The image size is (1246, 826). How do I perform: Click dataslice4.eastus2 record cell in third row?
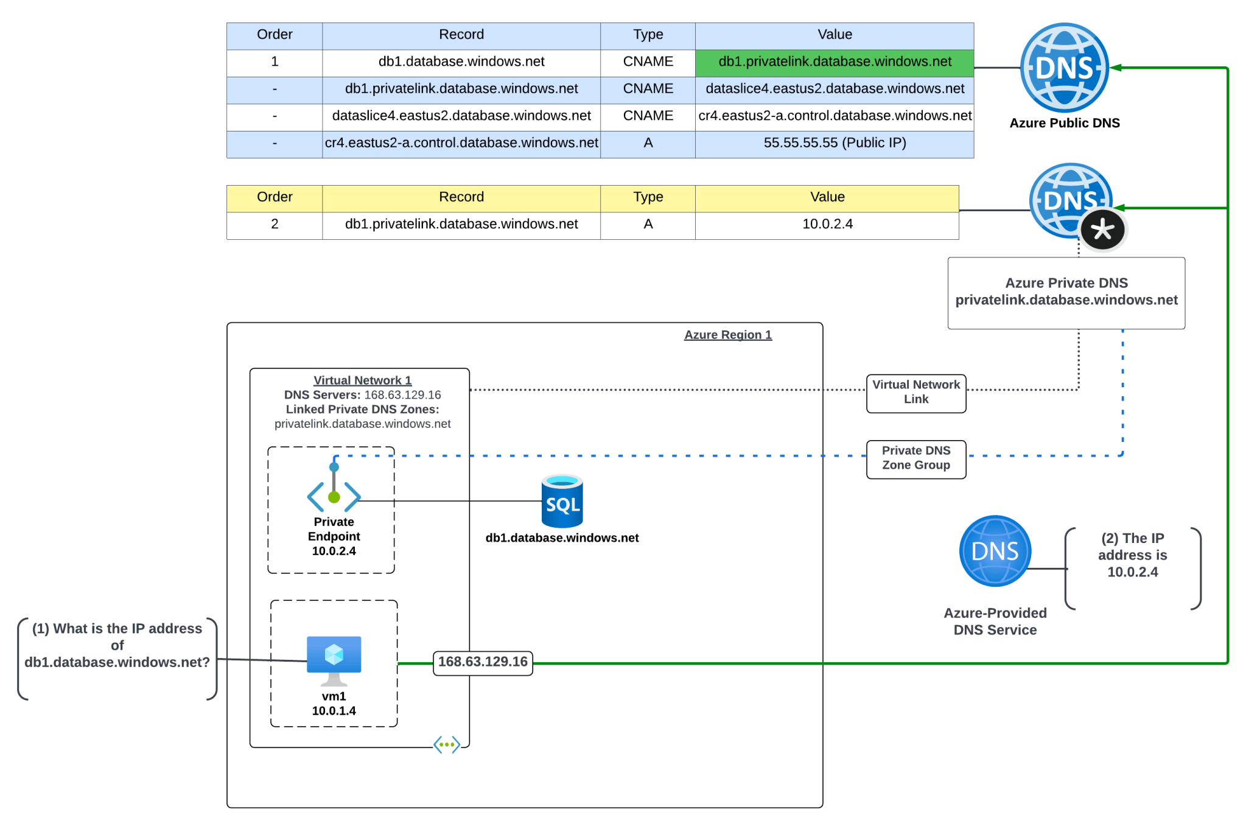pos(461,117)
